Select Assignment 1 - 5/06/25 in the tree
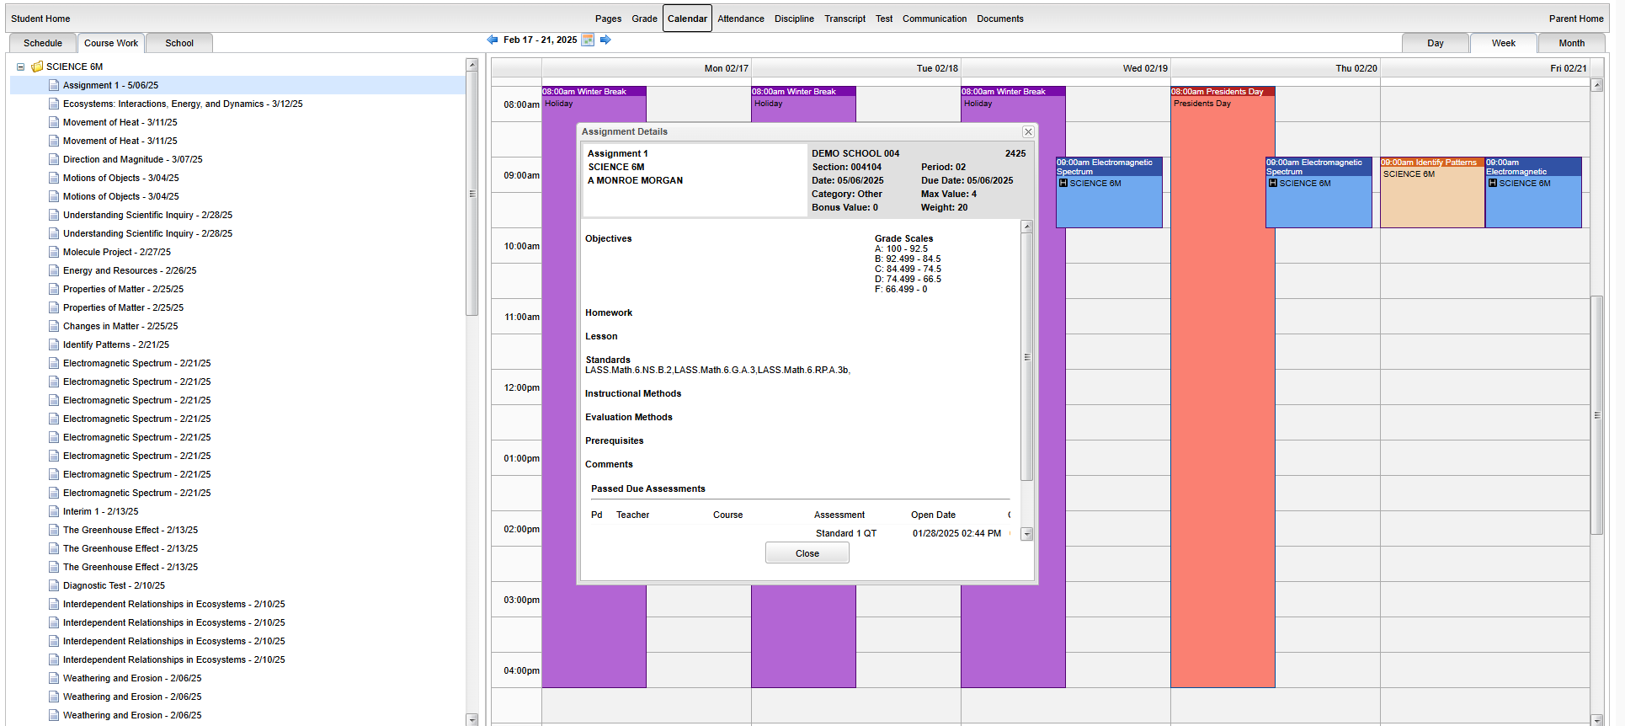Screen dimensions: 1625x726 tap(110, 85)
